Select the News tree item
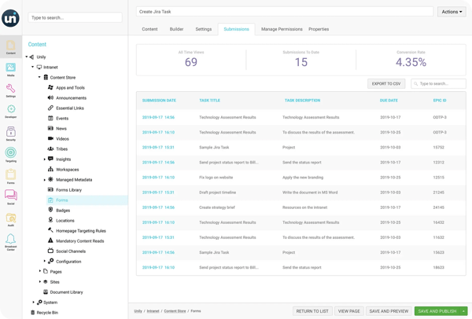472x319 pixels. 61,128
